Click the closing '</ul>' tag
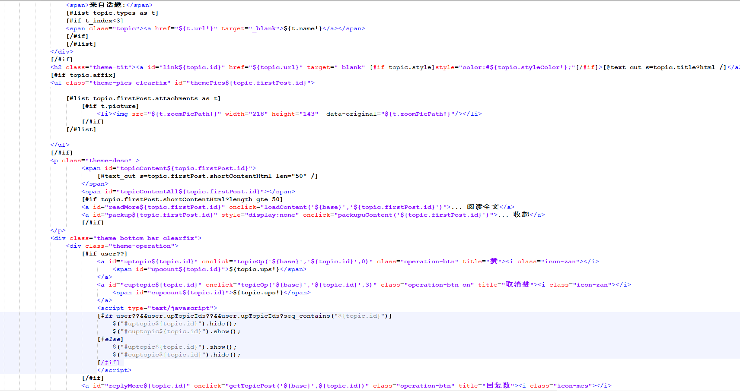 (60, 145)
